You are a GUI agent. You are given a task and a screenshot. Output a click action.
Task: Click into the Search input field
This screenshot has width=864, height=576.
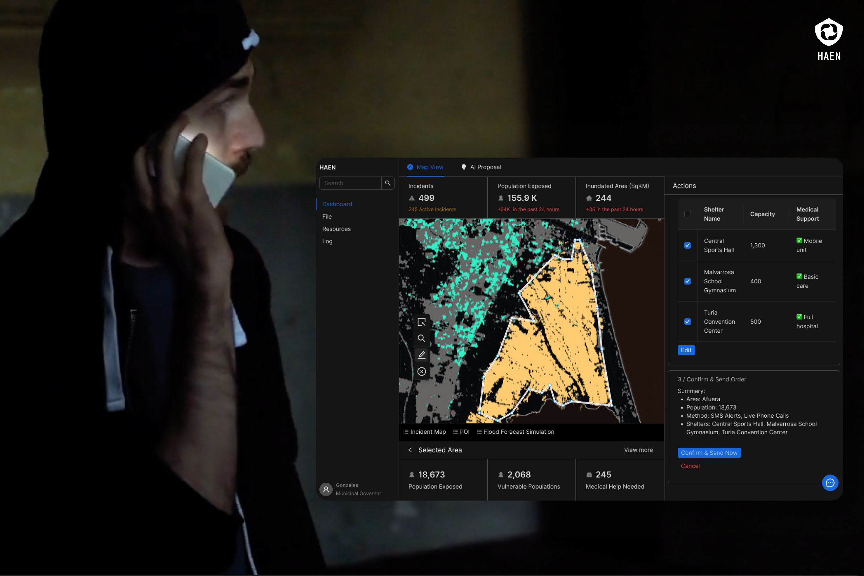click(350, 183)
